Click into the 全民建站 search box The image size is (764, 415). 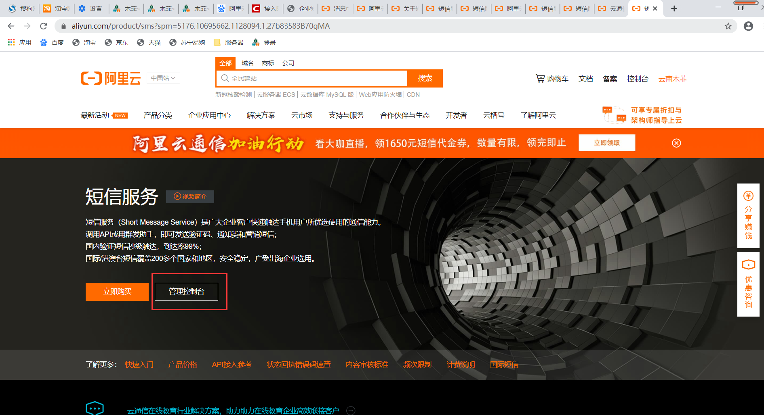(312, 78)
